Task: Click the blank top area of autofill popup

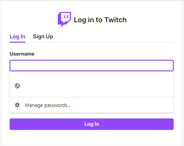Action: click(x=92, y=76)
